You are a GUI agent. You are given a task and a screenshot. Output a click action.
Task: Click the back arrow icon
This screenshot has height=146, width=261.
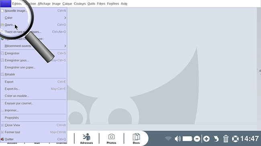216,139
